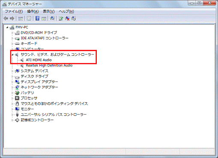The image size is (218, 158).
Task: Toggle the action pane toolbar icon
Action: 44,18
